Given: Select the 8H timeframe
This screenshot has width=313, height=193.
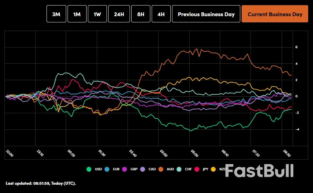Looking at the screenshot, I should 141,14.
